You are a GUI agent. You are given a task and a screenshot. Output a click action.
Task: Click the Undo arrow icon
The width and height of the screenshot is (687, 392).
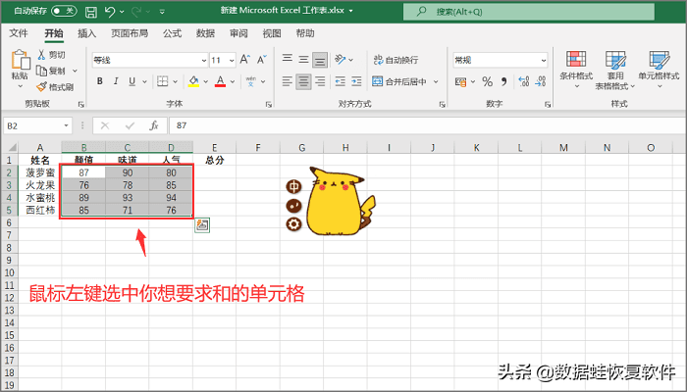click(110, 12)
